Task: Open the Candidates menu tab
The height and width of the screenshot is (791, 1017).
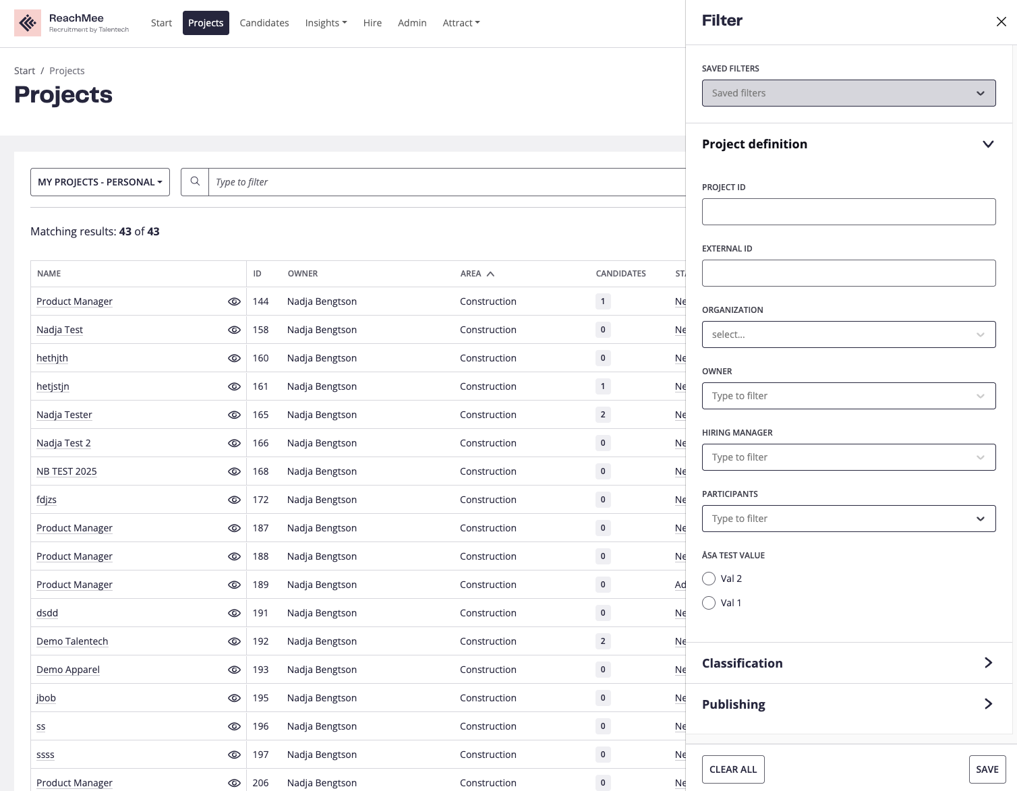Action: tap(264, 23)
